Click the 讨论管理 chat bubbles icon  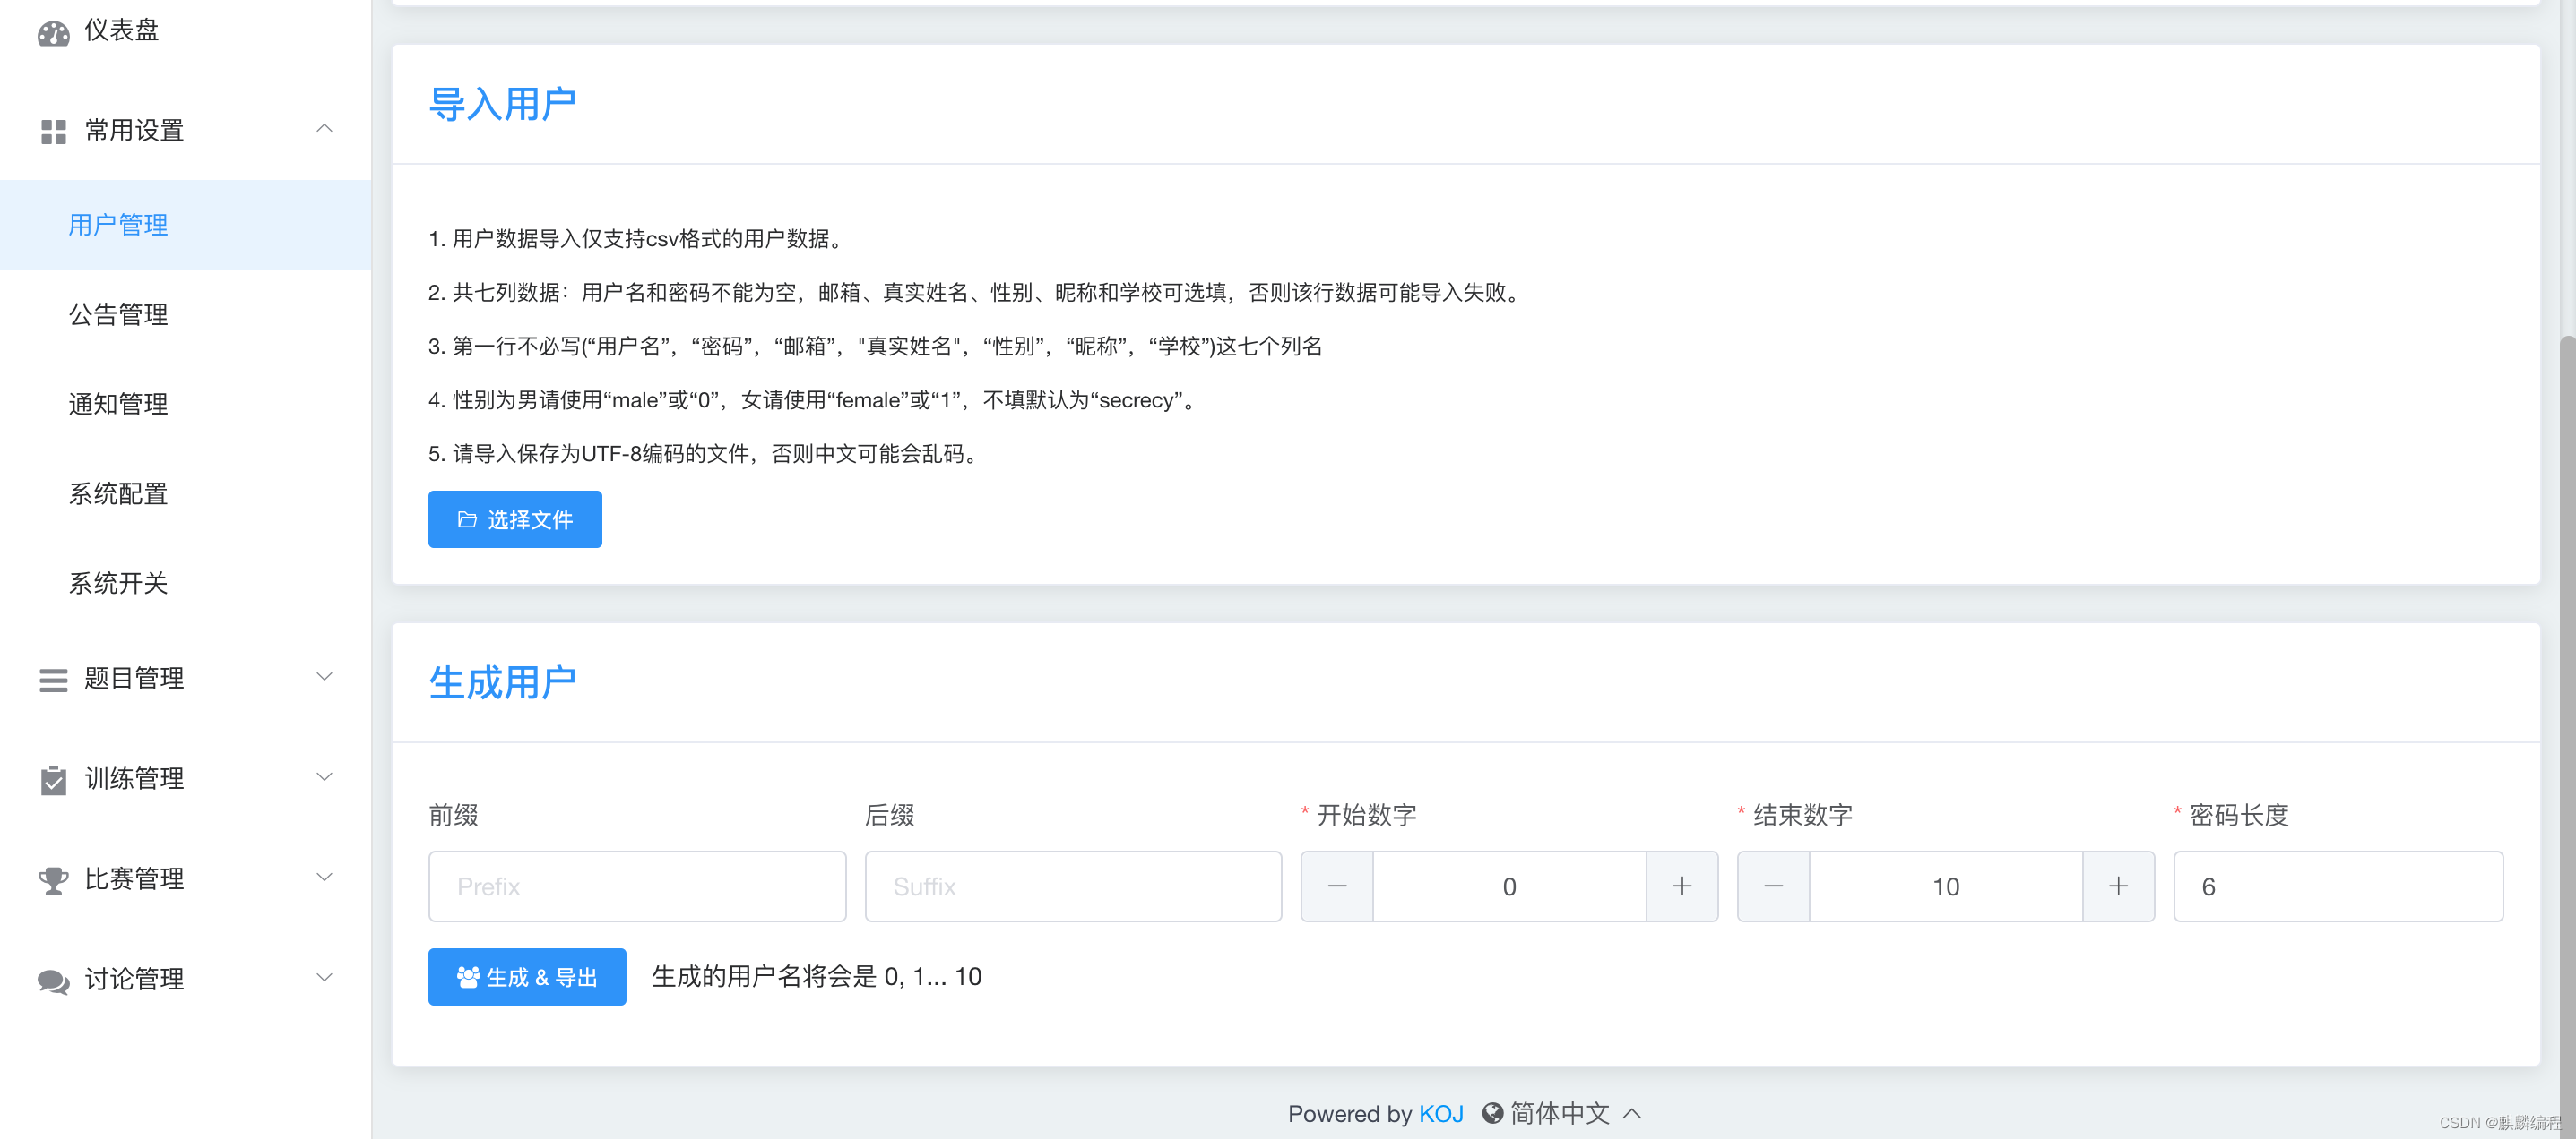pyautogui.click(x=53, y=981)
